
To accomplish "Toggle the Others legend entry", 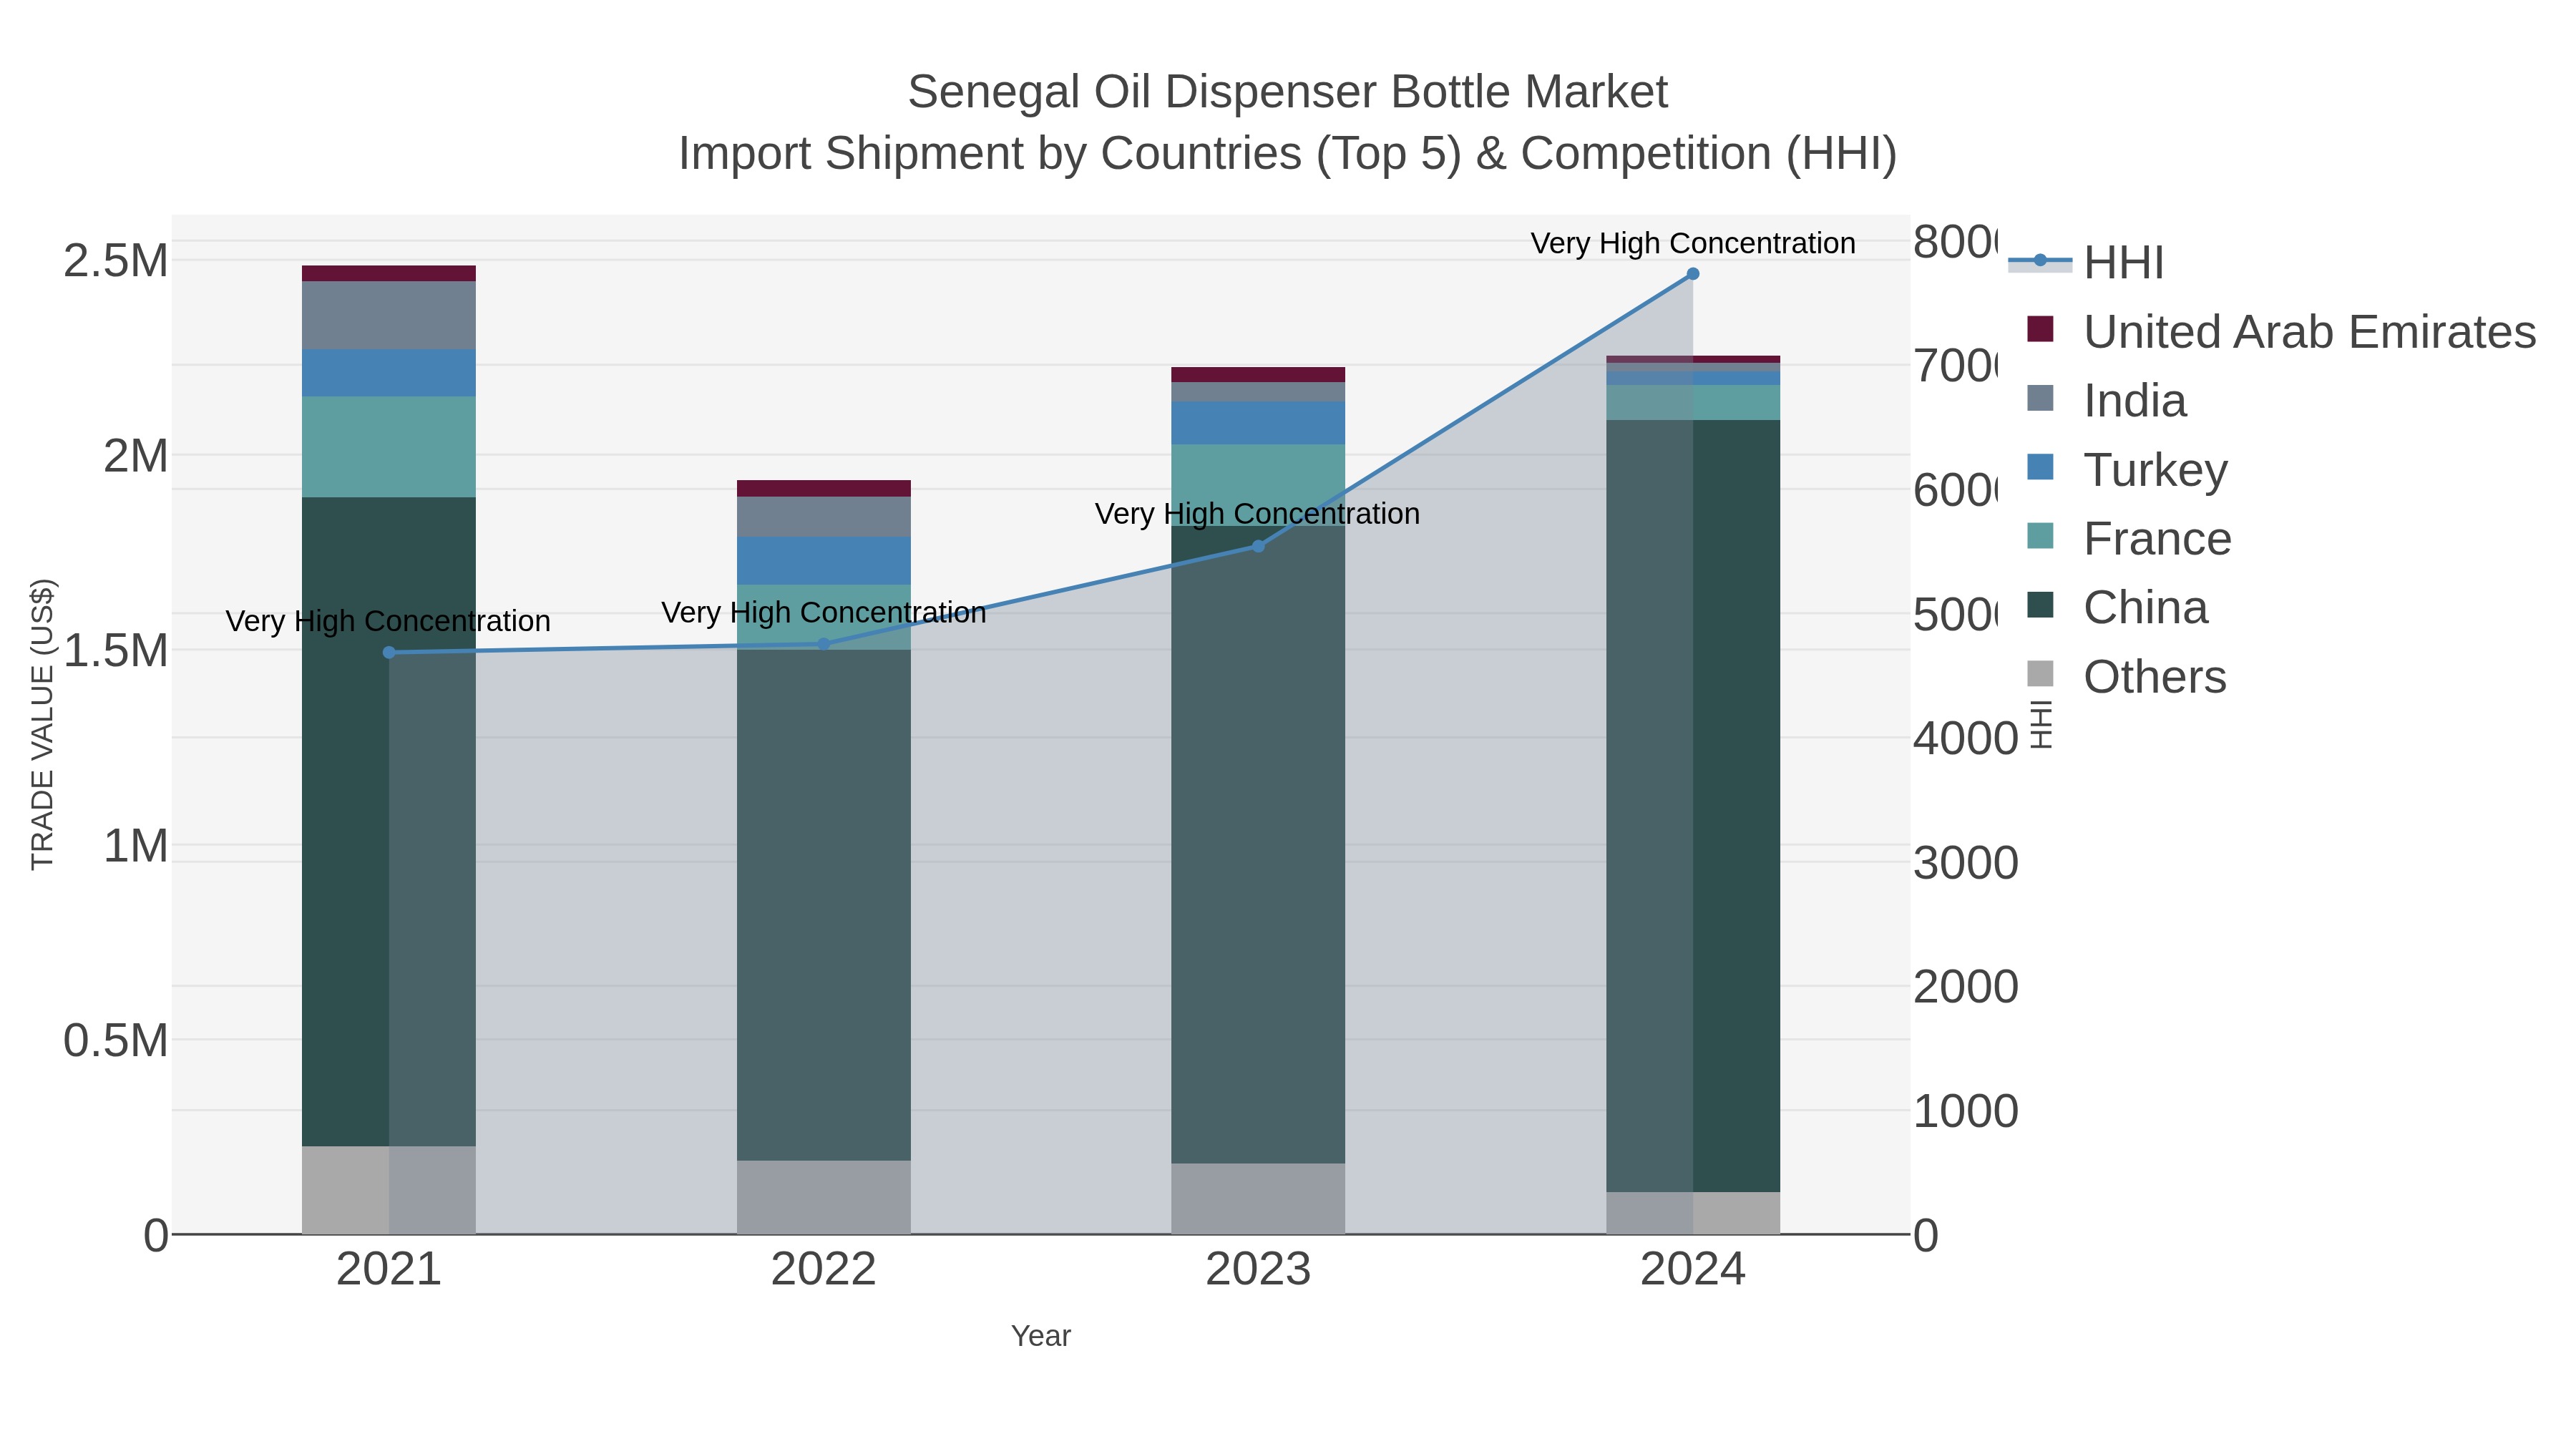I will coord(2126,676).
